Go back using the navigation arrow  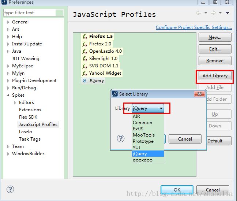(x=199, y=13)
